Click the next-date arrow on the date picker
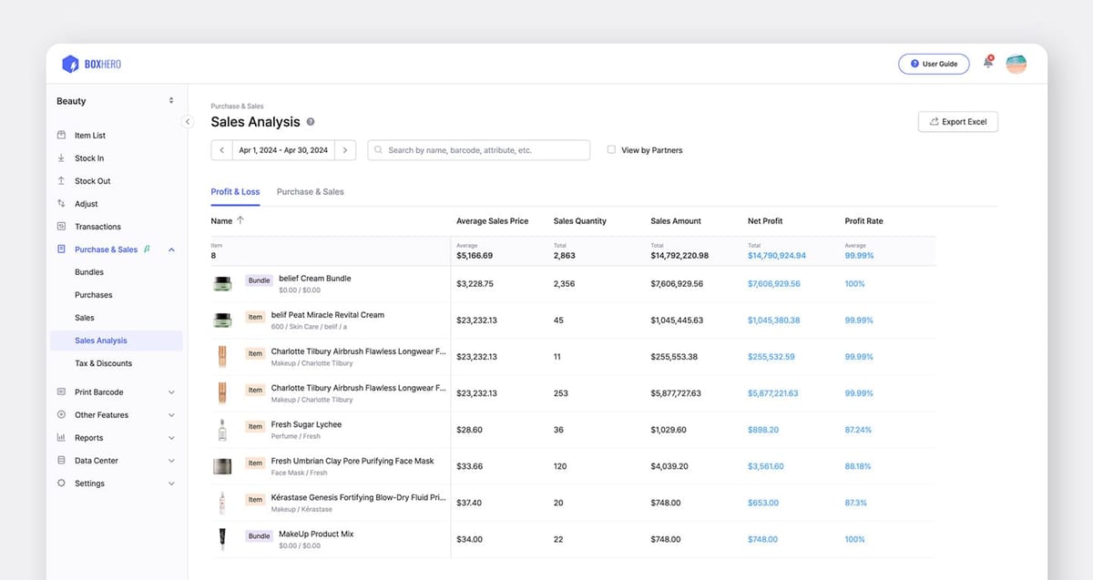Screen dimensions: 1093x580 345,149
